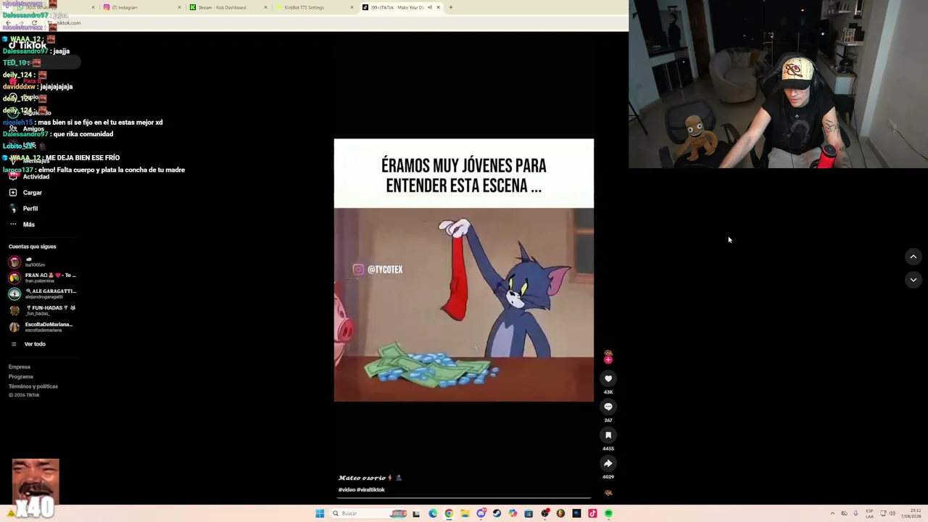The image size is (928, 522).
Task: Mute the TikTok tab audio speaker icon
Action: click(x=429, y=7)
